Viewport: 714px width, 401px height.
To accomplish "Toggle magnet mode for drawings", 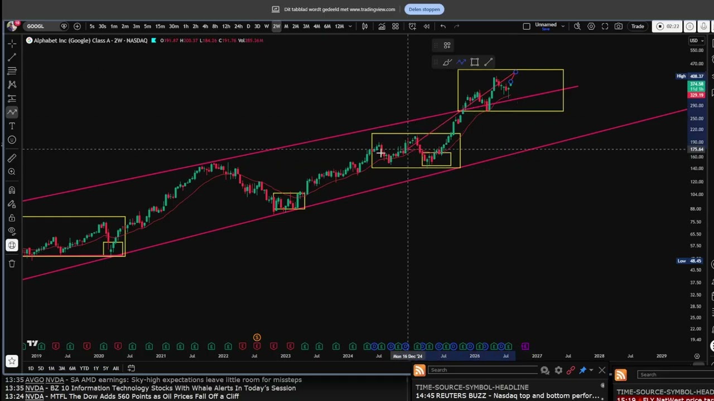I will 12,190.
